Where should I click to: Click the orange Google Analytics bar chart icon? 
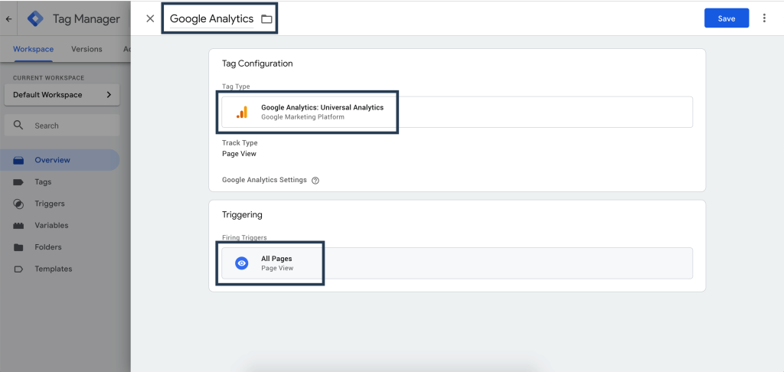click(242, 112)
